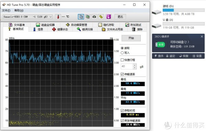The width and height of the screenshot is (206, 131).
Task: Click the thermometer temperature icon
Action: pos(58,17)
